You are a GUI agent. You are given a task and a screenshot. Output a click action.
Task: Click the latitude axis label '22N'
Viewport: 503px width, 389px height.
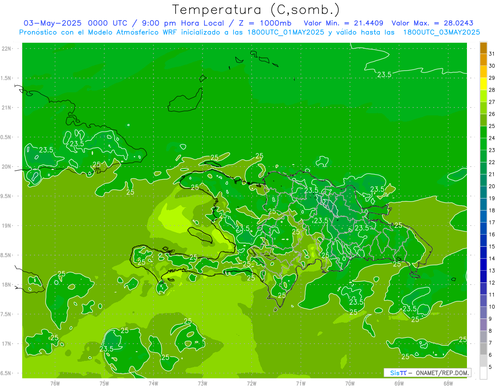click(x=6, y=49)
